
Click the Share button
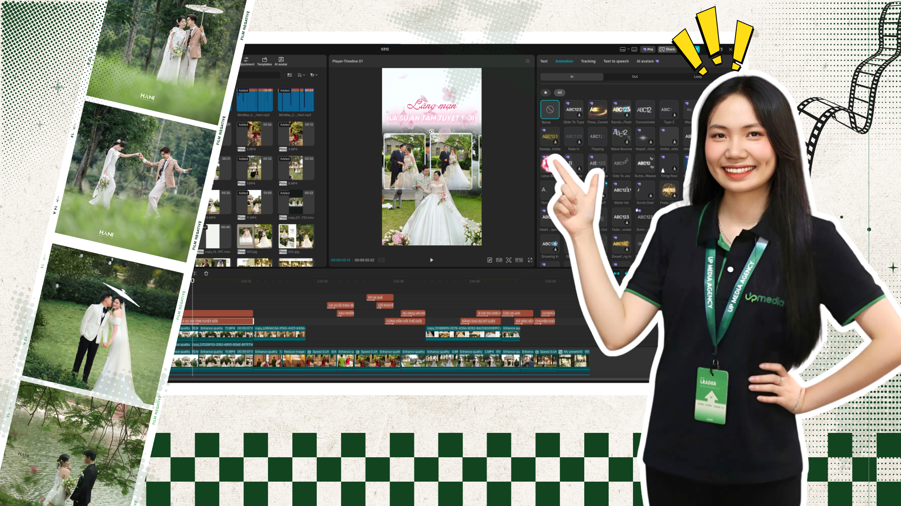pyautogui.click(x=667, y=49)
